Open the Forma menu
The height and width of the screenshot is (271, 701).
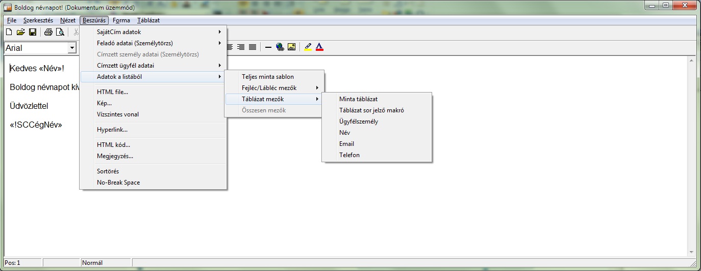click(x=121, y=20)
